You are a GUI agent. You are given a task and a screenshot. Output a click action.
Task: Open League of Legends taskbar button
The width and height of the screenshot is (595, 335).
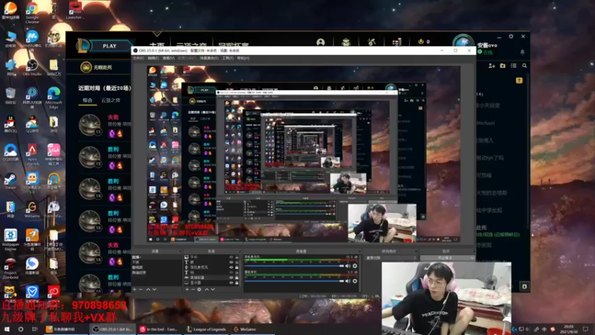(207, 329)
